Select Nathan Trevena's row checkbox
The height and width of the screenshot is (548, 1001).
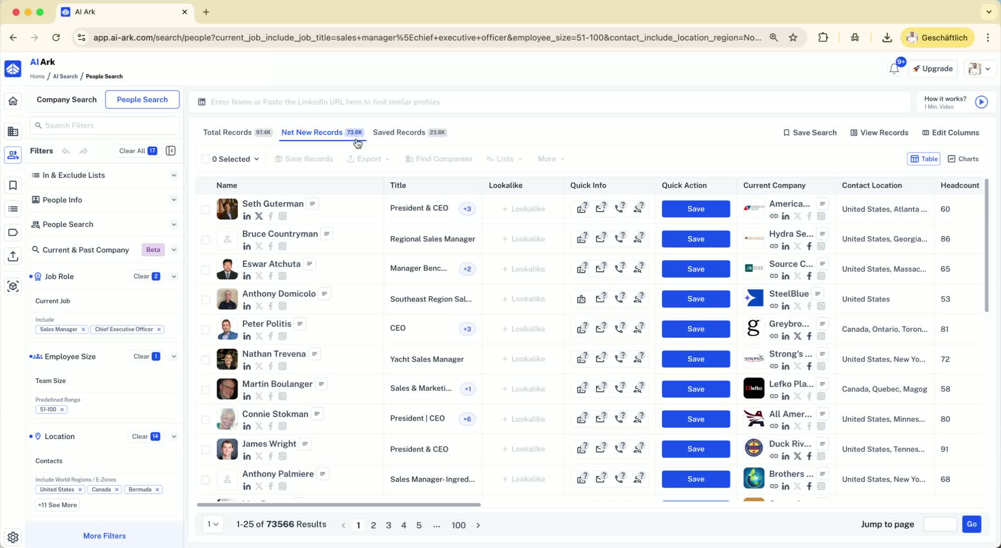coord(206,359)
